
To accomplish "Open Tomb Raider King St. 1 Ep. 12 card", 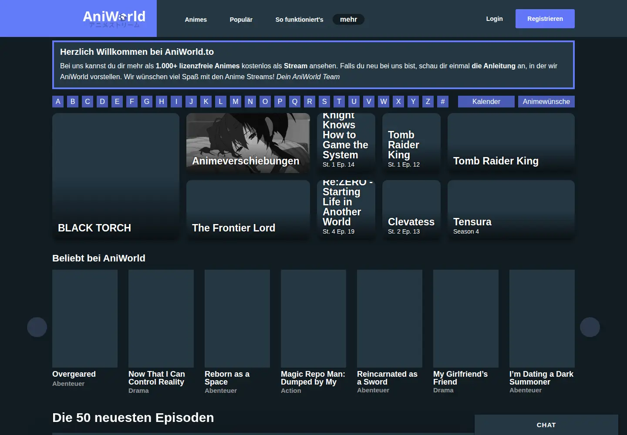I will point(411,143).
